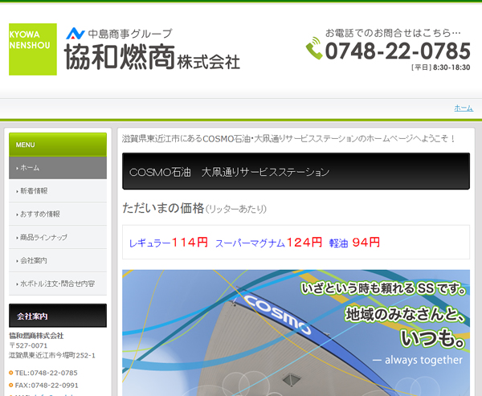
Task: Select ホーム in the side menu
Action: pos(58,168)
